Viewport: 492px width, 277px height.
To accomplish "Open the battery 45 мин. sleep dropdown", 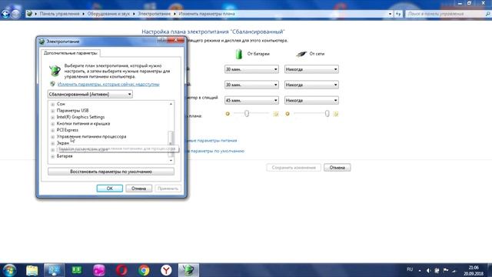I will (251, 100).
